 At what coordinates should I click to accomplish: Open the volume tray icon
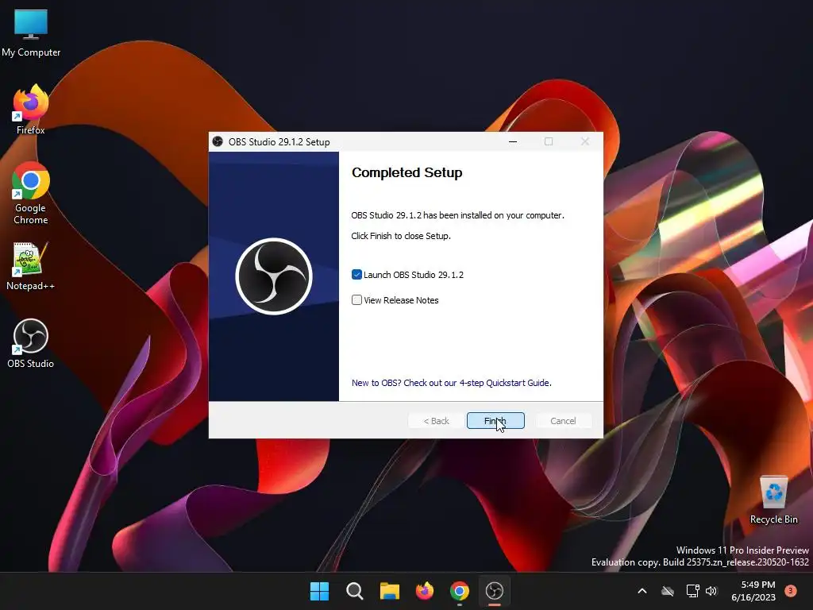pyautogui.click(x=711, y=591)
